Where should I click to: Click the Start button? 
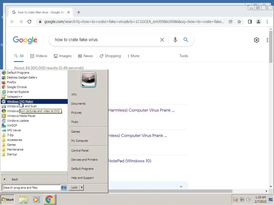[7, 200]
